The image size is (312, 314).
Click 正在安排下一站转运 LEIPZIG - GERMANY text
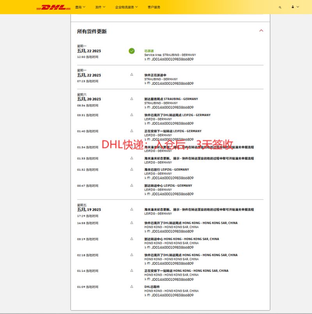(173, 131)
